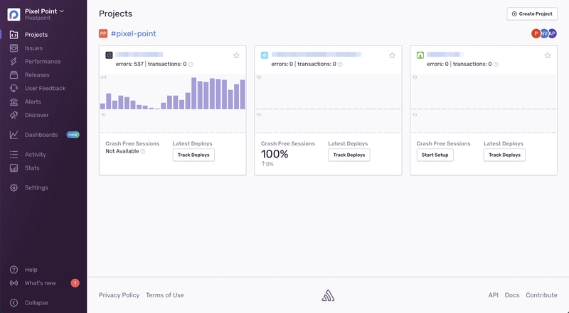The image size is (569, 313).
Task: Open the Privacy Policy link
Action: coord(119,295)
